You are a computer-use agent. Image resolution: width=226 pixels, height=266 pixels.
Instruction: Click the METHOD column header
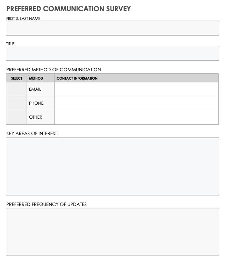pos(36,78)
